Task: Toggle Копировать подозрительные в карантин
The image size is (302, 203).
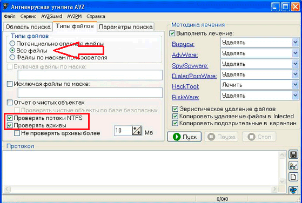Action: tap(175, 123)
